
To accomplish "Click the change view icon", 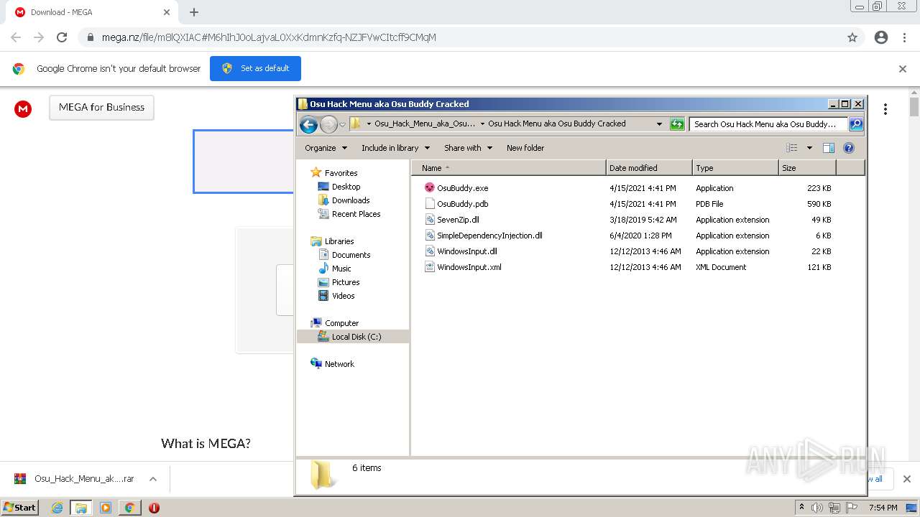I will (x=792, y=148).
